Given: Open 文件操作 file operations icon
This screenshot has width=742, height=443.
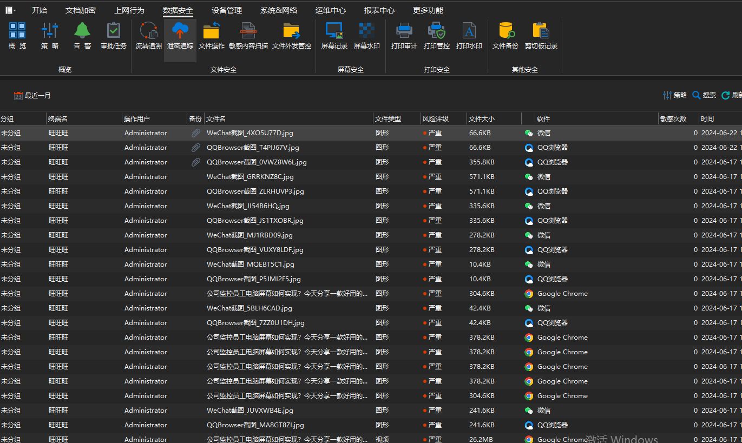Looking at the screenshot, I should pyautogui.click(x=211, y=30).
